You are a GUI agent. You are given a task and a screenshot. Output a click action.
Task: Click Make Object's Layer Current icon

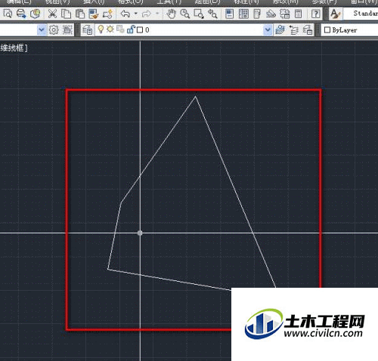[x=280, y=30]
